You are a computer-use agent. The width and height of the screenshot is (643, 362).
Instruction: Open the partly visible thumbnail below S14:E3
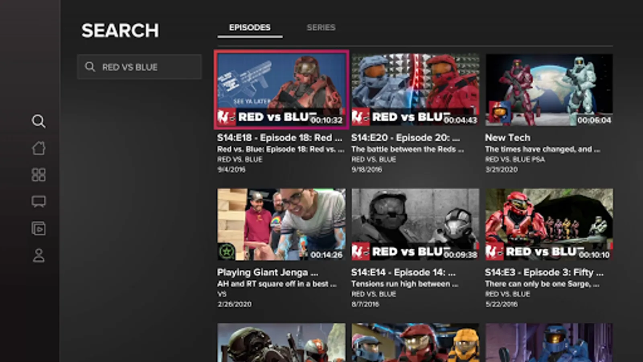click(549, 343)
